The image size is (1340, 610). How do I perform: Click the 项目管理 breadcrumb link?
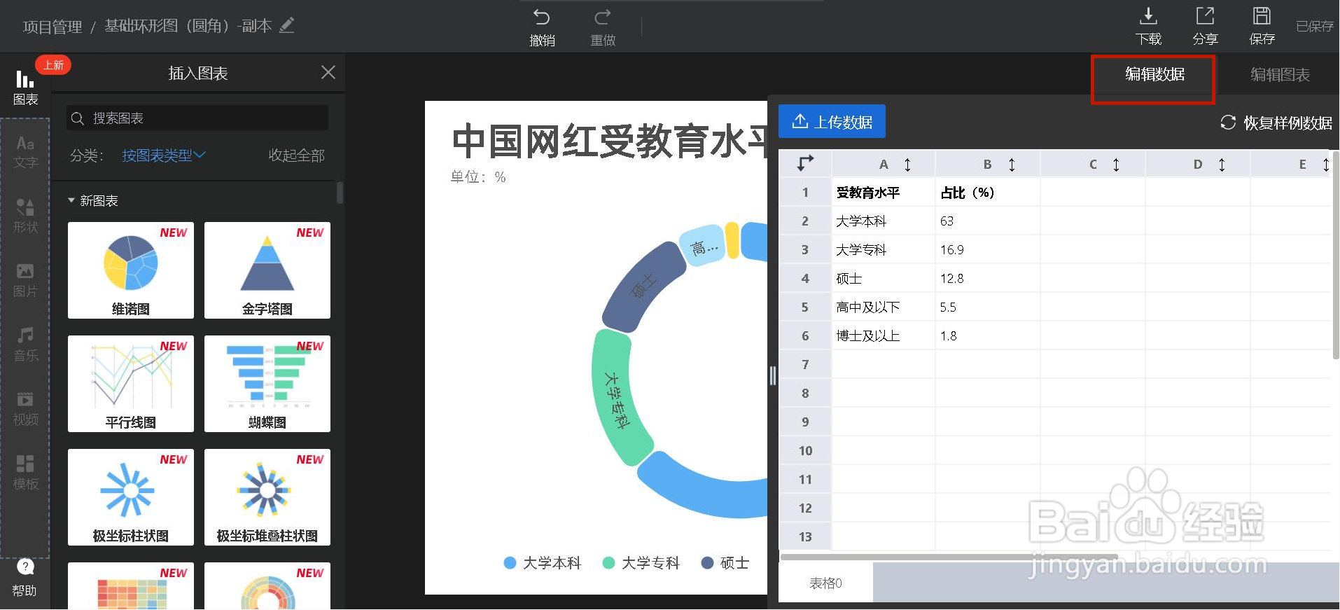(53, 27)
